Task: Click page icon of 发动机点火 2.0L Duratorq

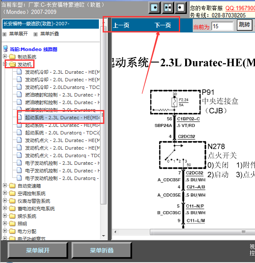Action: [x=19, y=155]
